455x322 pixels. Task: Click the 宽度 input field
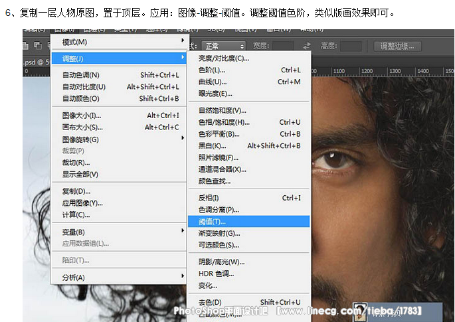click(284, 46)
